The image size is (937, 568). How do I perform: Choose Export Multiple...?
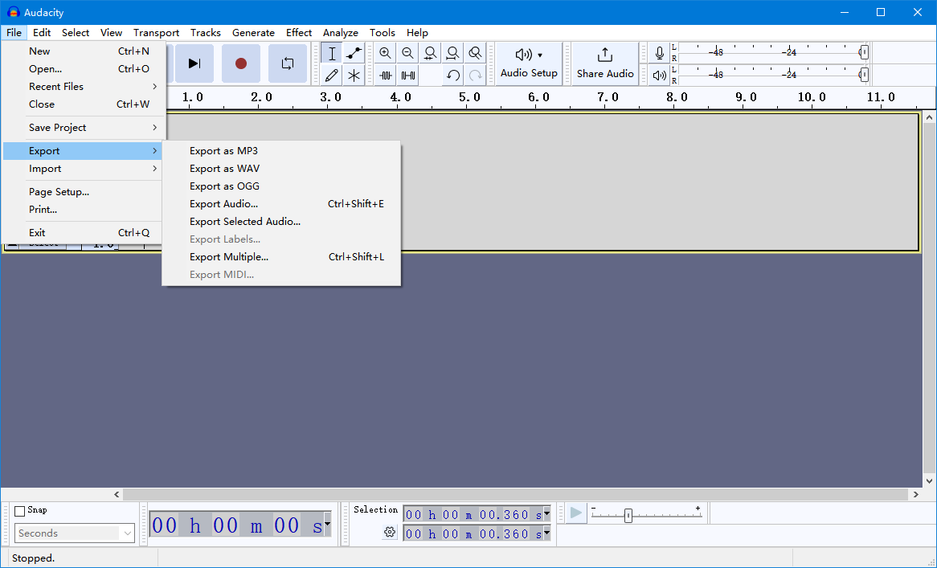pyautogui.click(x=281, y=257)
